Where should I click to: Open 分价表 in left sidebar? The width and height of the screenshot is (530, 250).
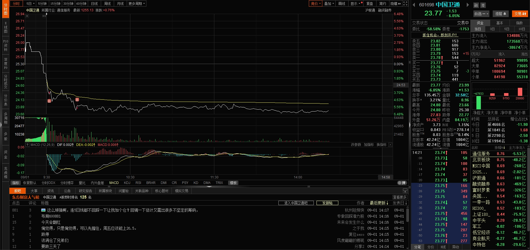click(x=6, y=100)
